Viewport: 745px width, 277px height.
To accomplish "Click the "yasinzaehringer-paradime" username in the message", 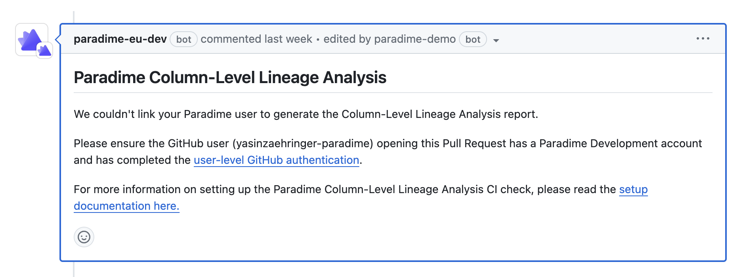I will pyautogui.click(x=303, y=144).
